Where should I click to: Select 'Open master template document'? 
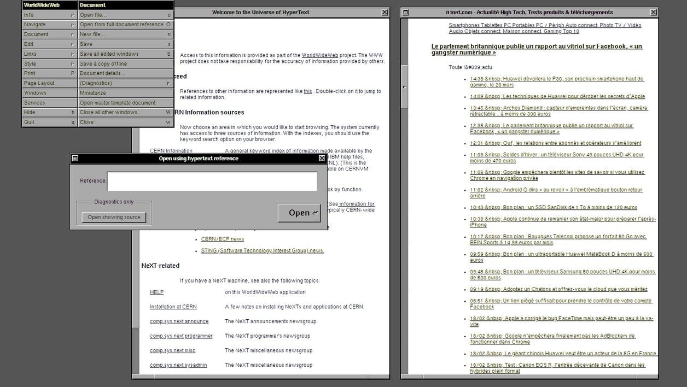(126, 103)
